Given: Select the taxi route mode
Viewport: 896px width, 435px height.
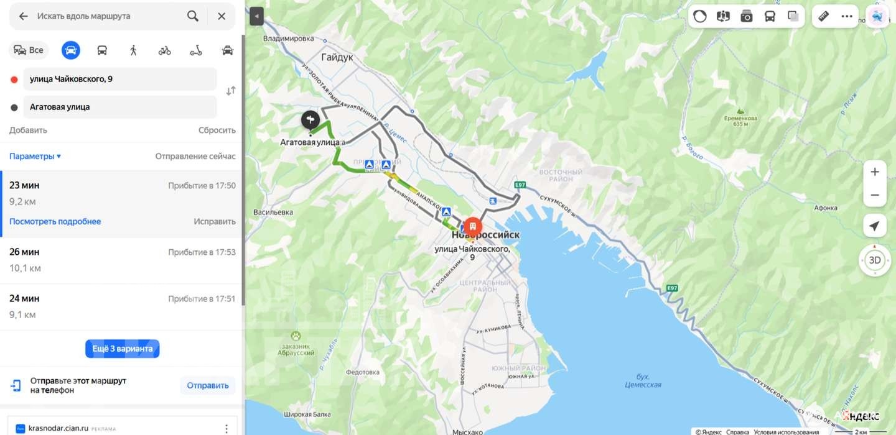Looking at the screenshot, I should (x=228, y=50).
